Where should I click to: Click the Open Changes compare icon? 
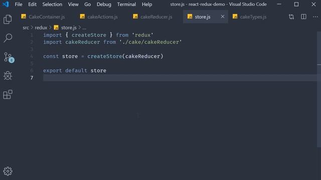pyautogui.click(x=291, y=16)
